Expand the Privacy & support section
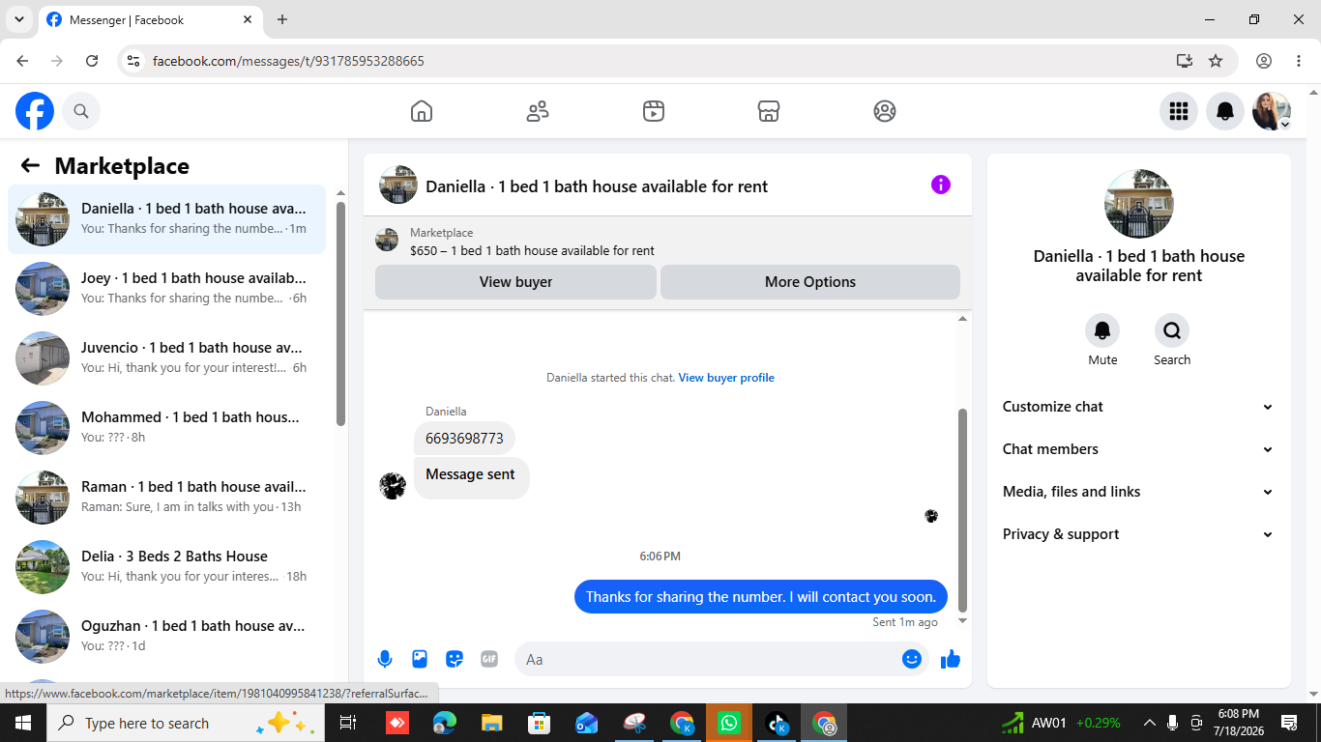 coord(1139,534)
